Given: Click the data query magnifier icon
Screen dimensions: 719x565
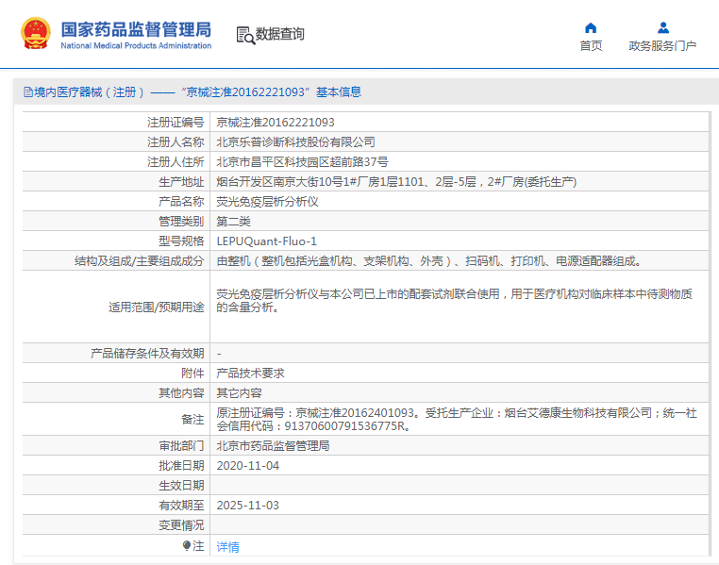Looking at the screenshot, I should [x=245, y=35].
